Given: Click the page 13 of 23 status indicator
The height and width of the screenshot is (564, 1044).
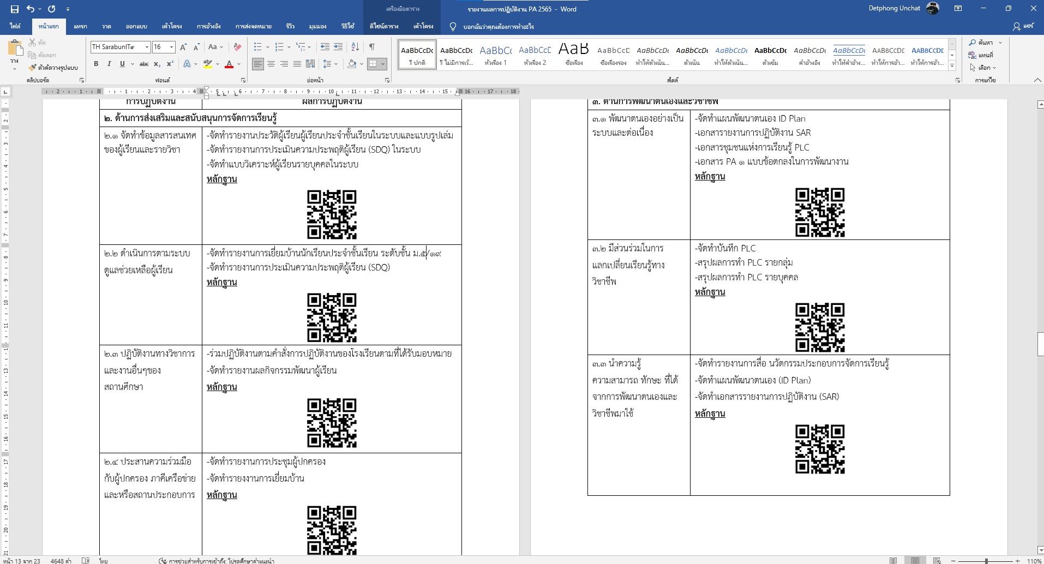Looking at the screenshot, I should 22,560.
